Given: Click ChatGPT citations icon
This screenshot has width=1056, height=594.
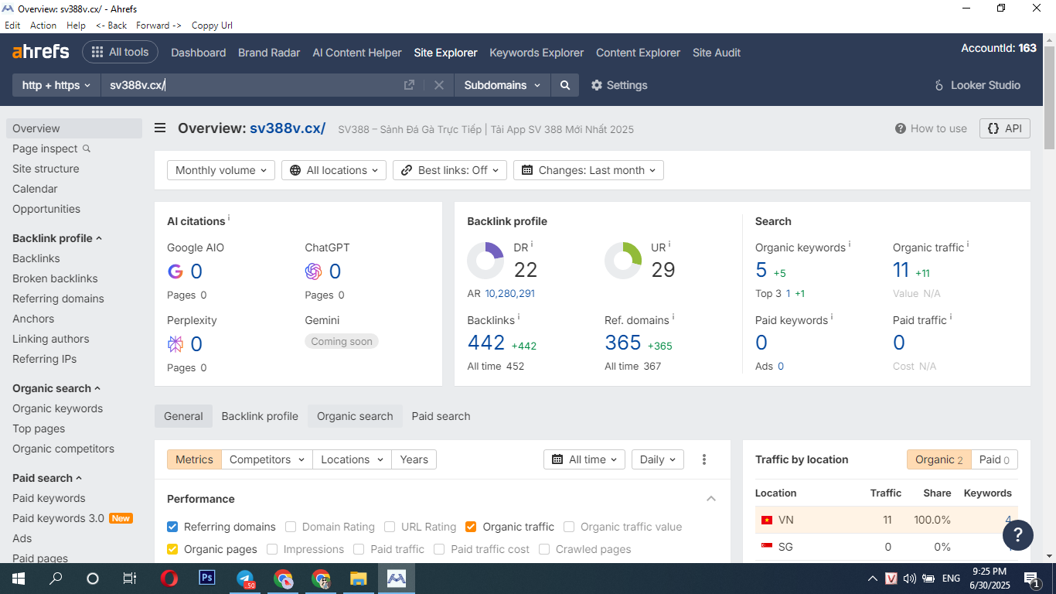Looking at the screenshot, I should click(x=313, y=271).
